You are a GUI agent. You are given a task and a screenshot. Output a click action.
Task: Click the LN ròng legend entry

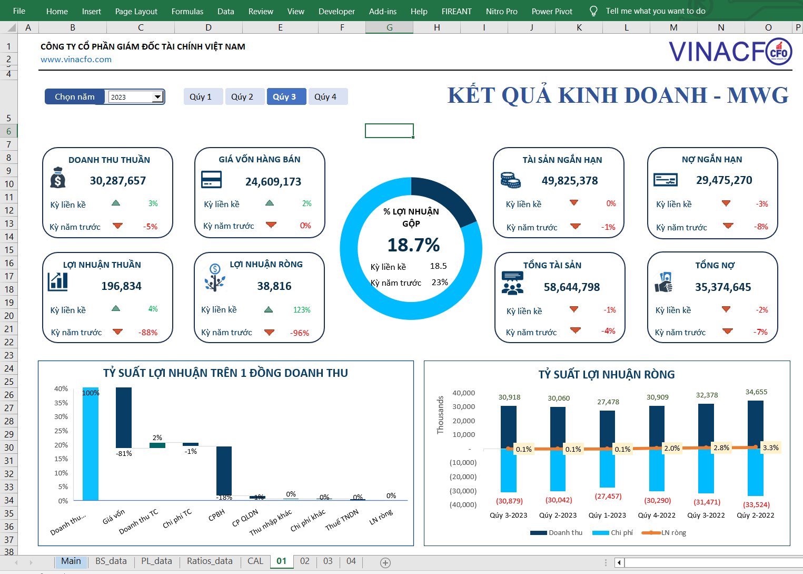(664, 533)
